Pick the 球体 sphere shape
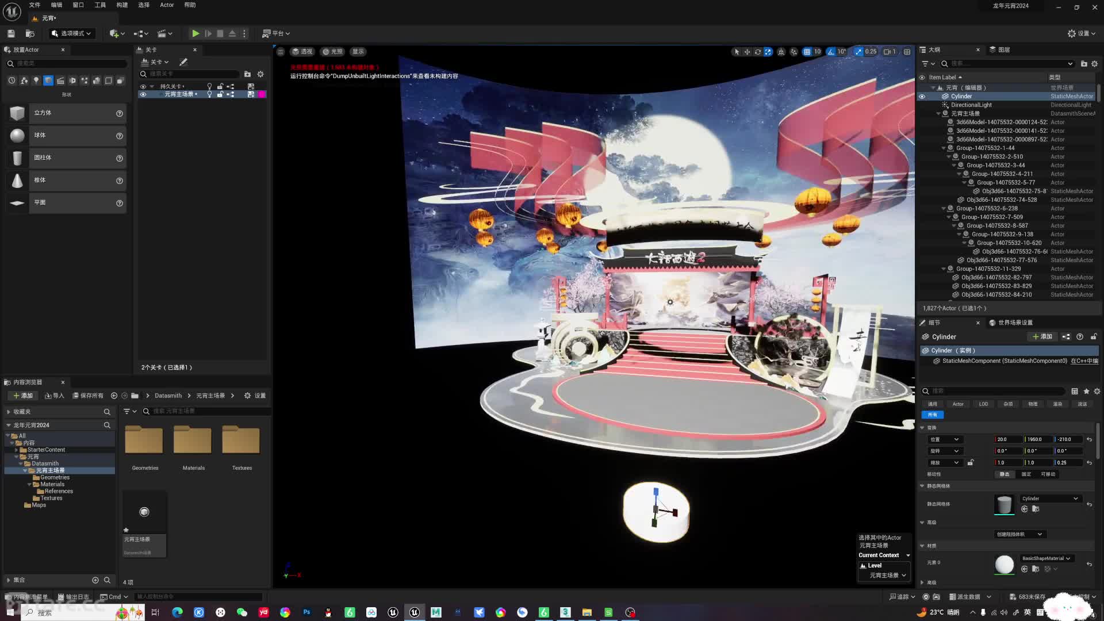Screen dimensions: 1104x621 (x=66, y=136)
